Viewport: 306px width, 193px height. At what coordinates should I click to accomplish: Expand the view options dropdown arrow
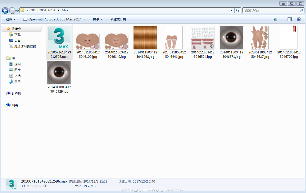[281, 19]
